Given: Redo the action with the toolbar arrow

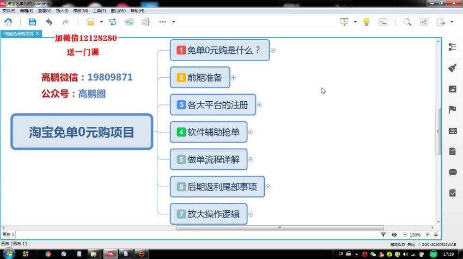Looking at the screenshot, I should (65, 22).
